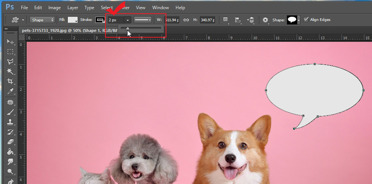Image resolution: width=372 pixels, height=184 pixels.
Task: Select the Crop tool
Action: click(x=10, y=81)
